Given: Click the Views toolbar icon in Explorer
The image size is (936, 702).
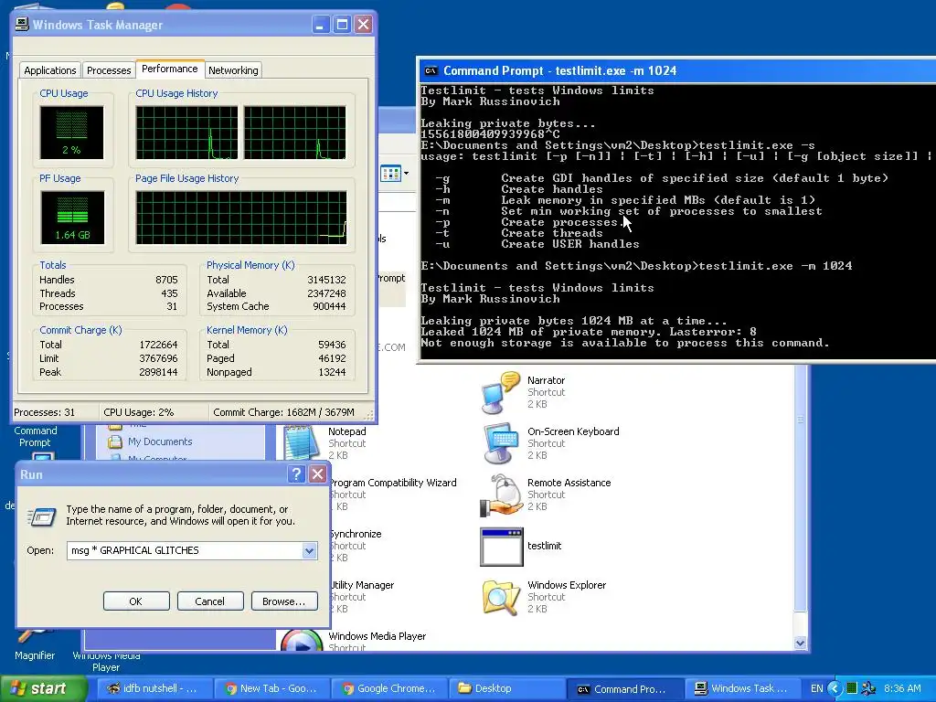Looking at the screenshot, I should coord(391,174).
